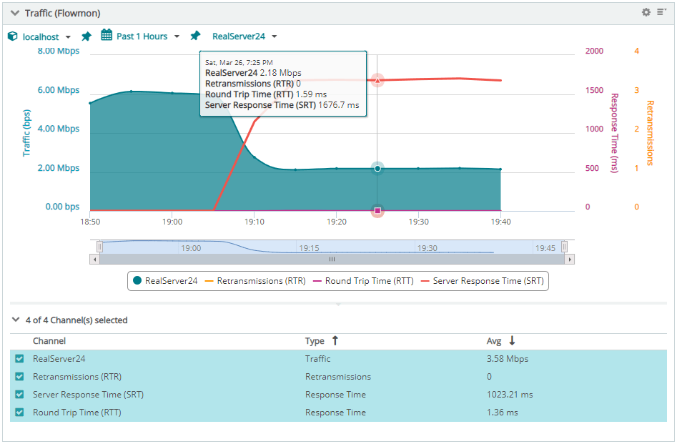This screenshot has height=444, width=677.
Task: Collapse the 4 of 4 Channel(s) section
Action: click(x=16, y=320)
